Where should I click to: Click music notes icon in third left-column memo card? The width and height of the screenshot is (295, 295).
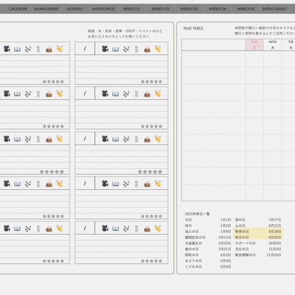28,139
